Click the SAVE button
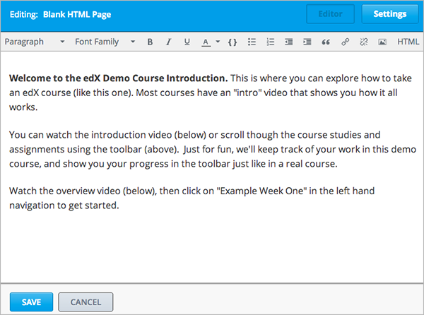 click(x=31, y=302)
